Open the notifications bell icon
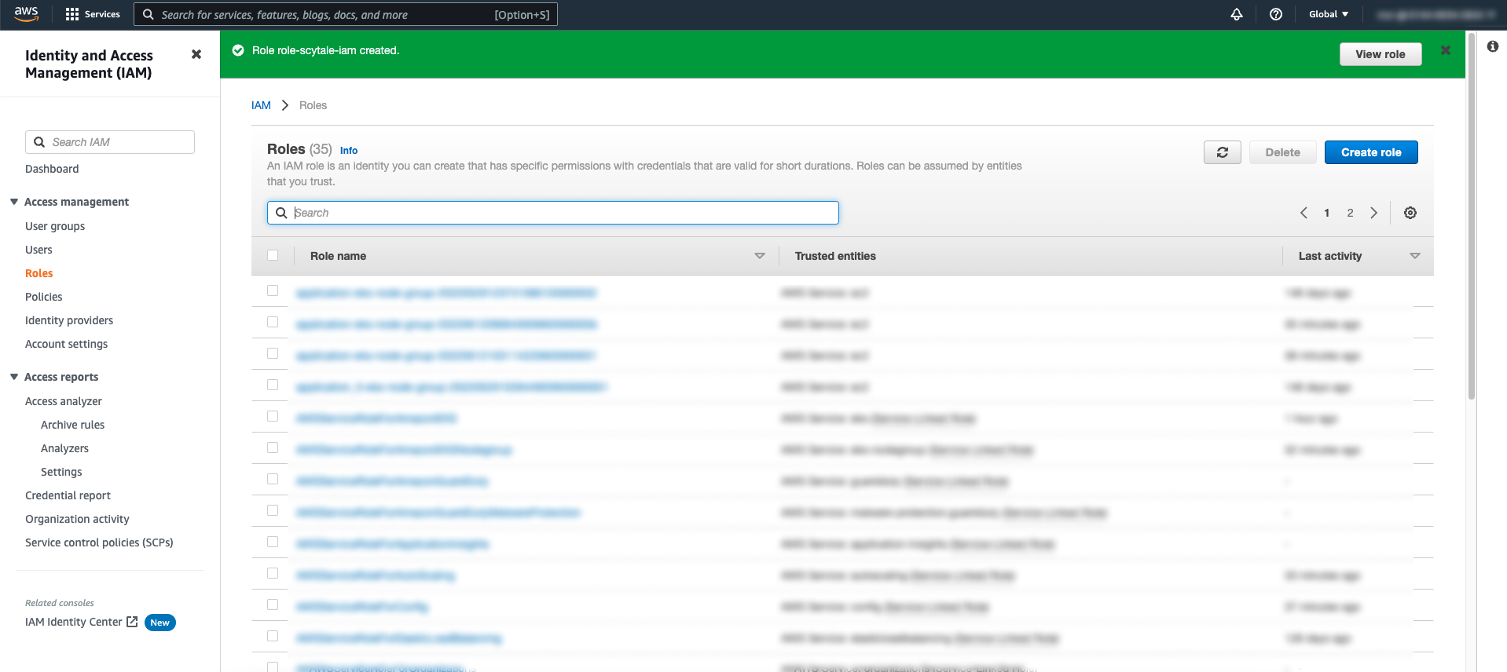The width and height of the screenshot is (1507, 672). [1237, 14]
